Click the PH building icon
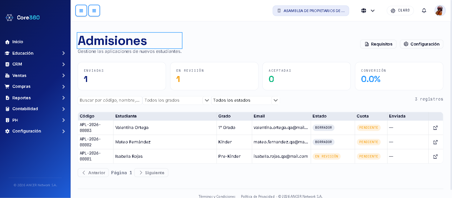Screen dimensions: 452x198 click(x=7, y=120)
